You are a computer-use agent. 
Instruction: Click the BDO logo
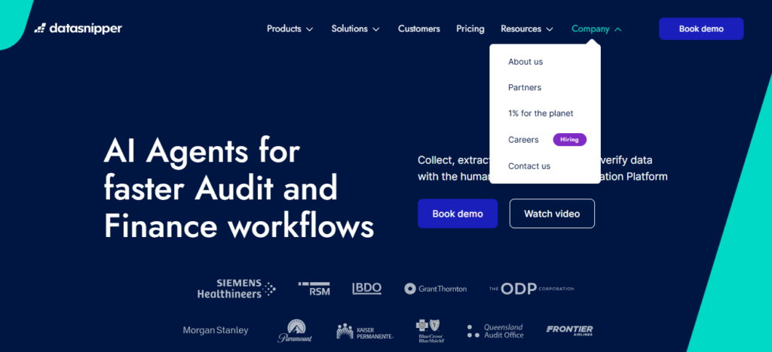click(367, 288)
